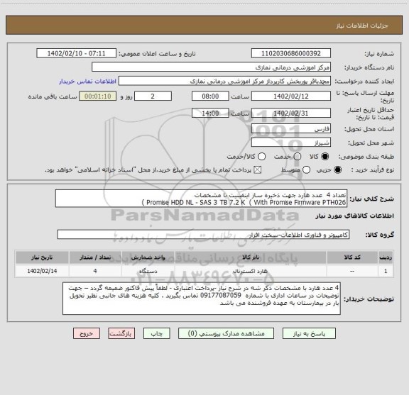Click the ردیف column header
The width and height of the screenshot is (409, 395).
(386, 257)
